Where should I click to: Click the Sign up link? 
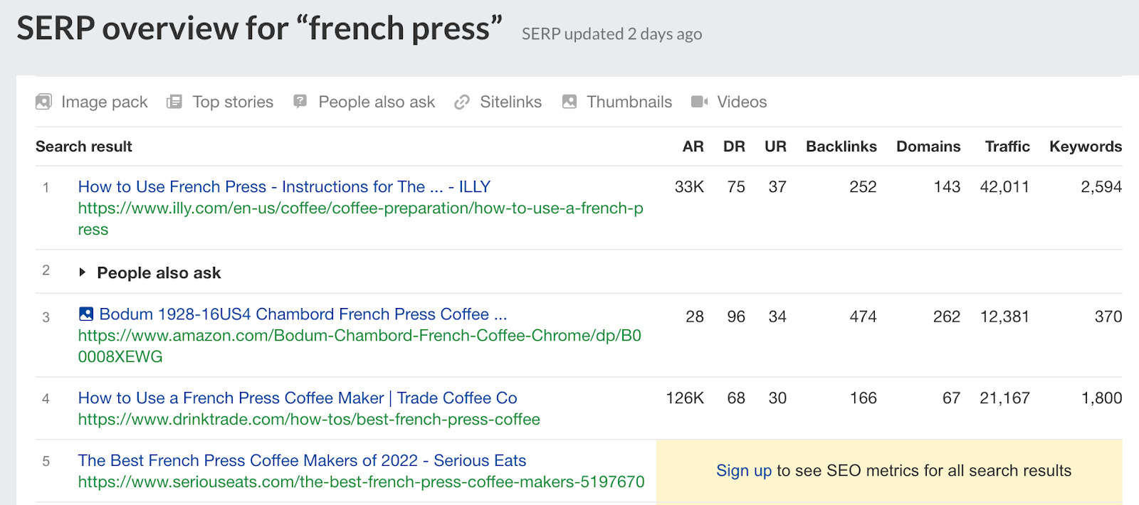(x=744, y=470)
